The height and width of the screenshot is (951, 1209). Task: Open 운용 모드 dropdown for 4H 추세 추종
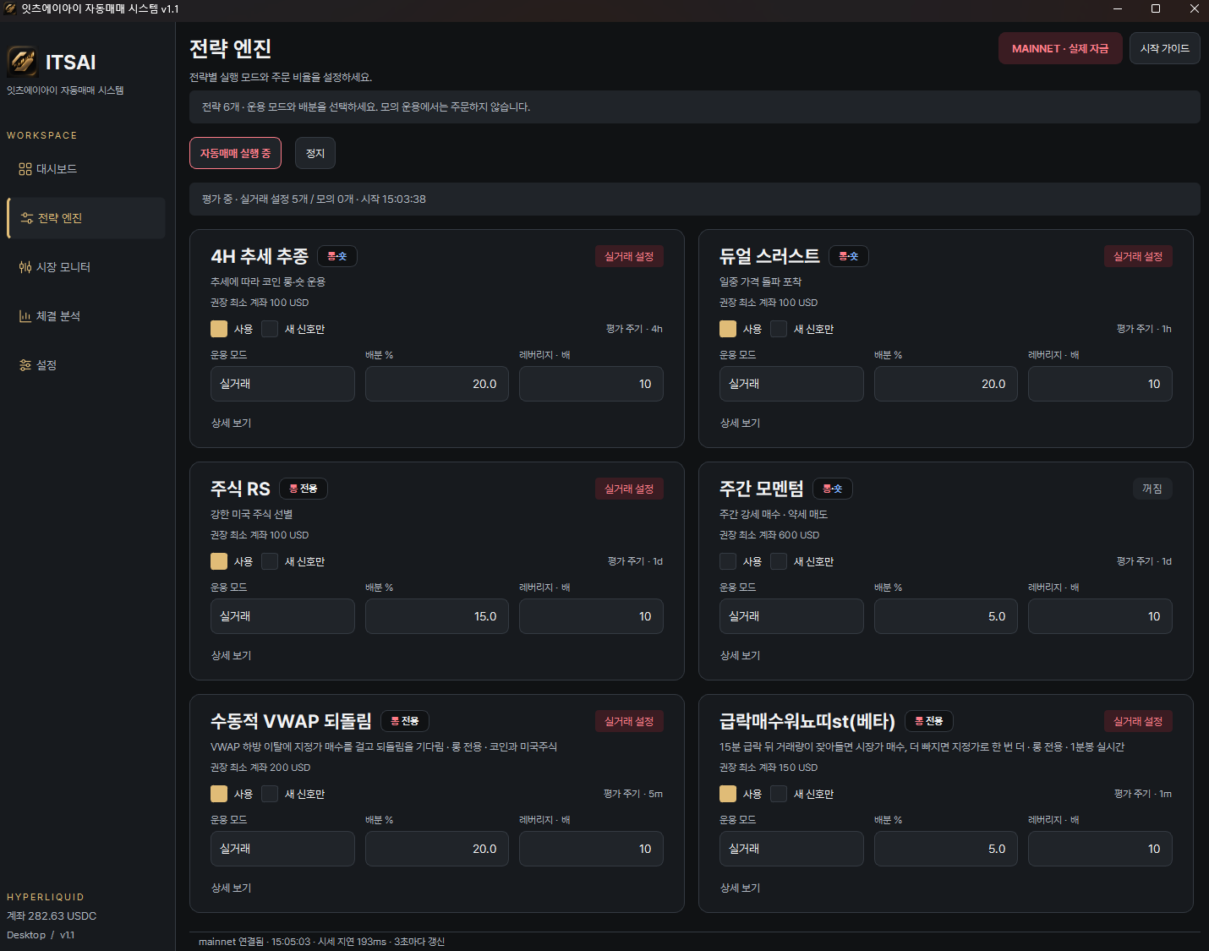coord(282,384)
